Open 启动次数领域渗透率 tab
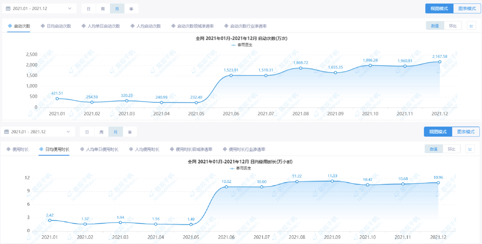The image size is (482, 244). tap(195, 26)
